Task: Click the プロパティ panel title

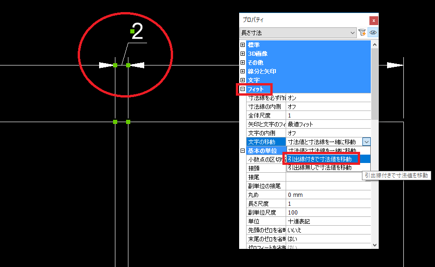Action: tap(253, 20)
